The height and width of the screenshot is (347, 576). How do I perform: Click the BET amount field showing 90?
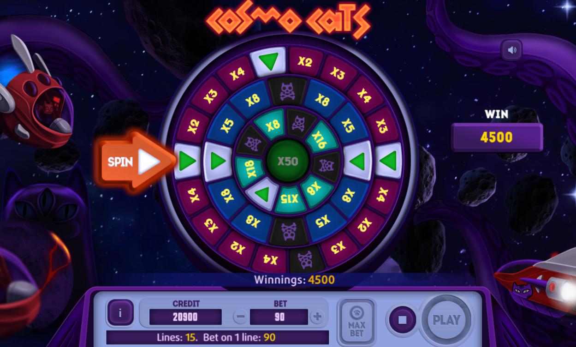click(x=279, y=317)
